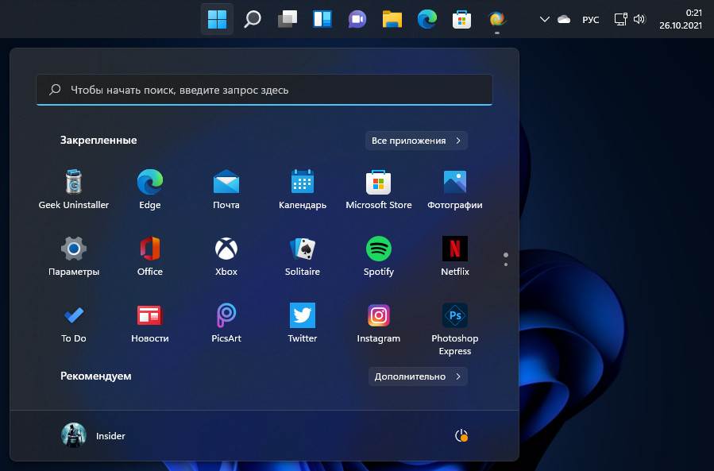The height and width of the screenshot is (471, 714).
Task: Focus the Start menu search field
Action: point(264,90)
